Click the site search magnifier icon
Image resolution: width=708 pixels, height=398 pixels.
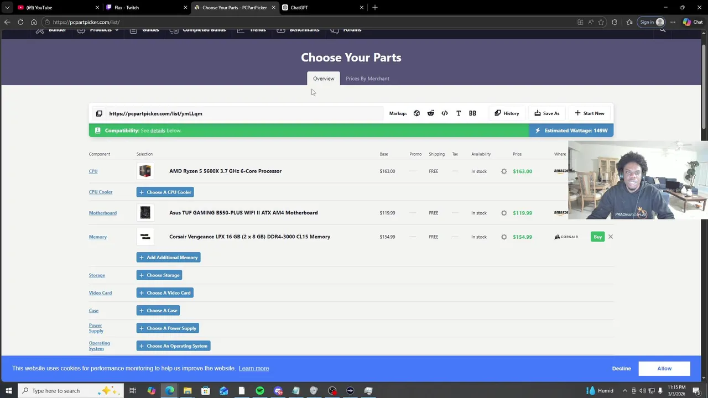click(x=663, y=30)
